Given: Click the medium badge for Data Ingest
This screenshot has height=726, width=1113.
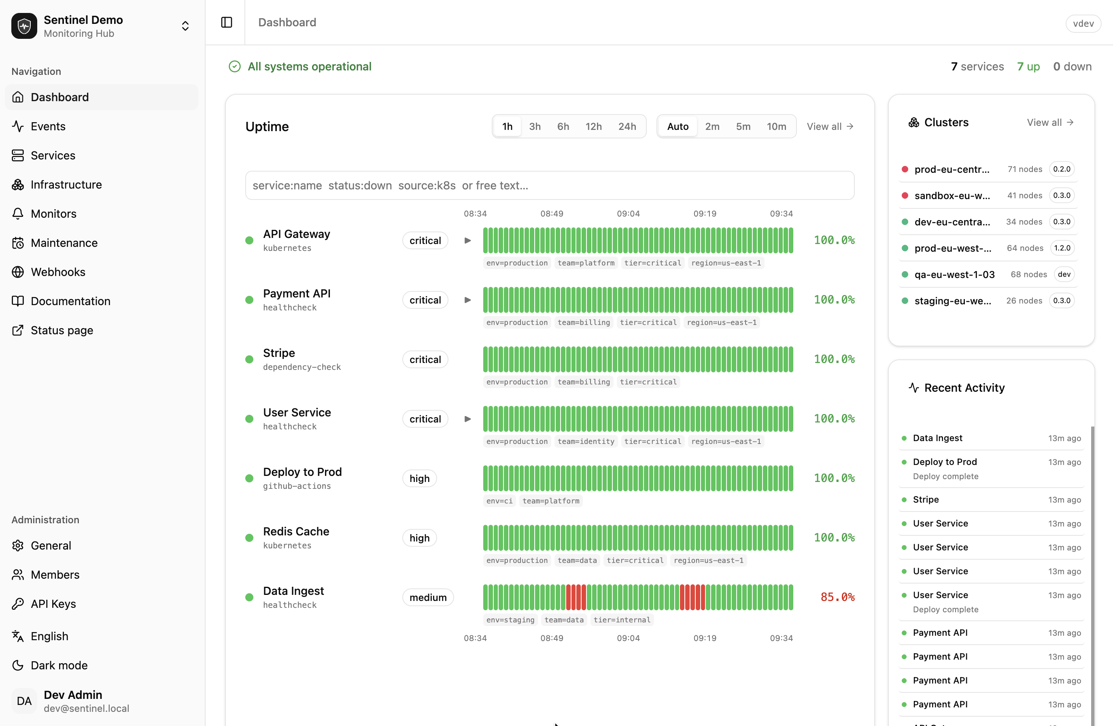Looking at the screenshot, I should [x=428, y=597].
